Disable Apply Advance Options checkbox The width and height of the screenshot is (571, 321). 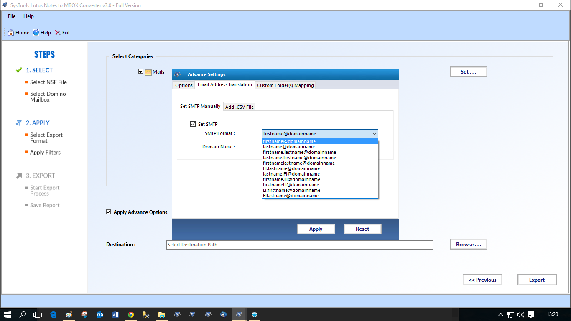[109, 212]
